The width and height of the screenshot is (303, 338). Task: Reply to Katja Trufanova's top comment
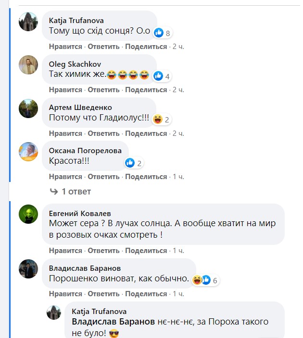tap(103, 47)
